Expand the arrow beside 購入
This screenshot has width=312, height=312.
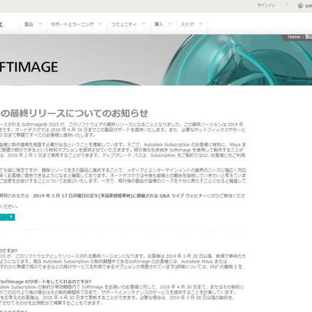point(170,24)
